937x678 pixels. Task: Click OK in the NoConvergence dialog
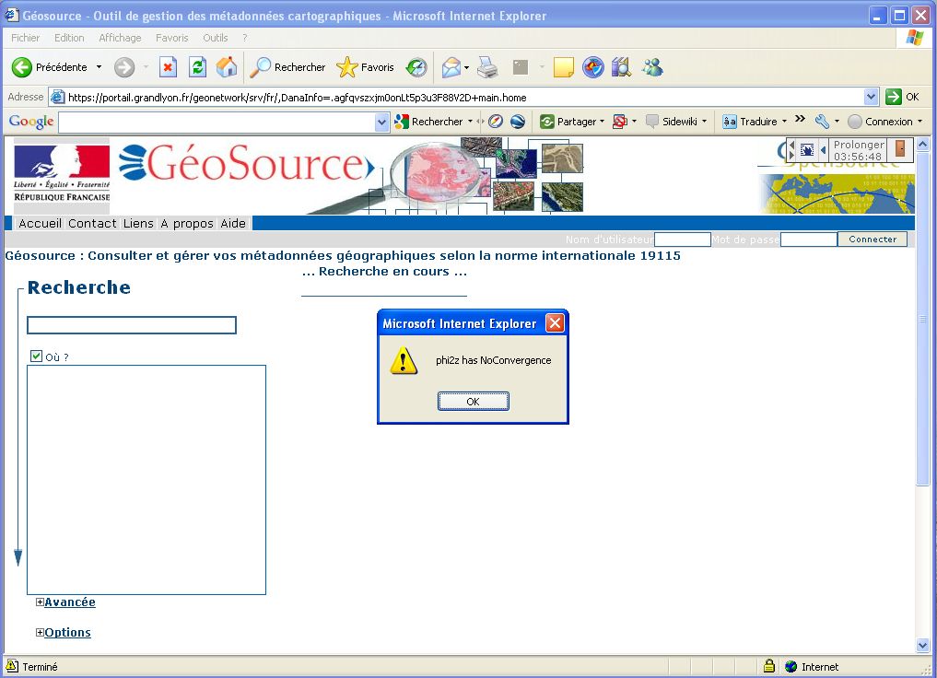474,402
